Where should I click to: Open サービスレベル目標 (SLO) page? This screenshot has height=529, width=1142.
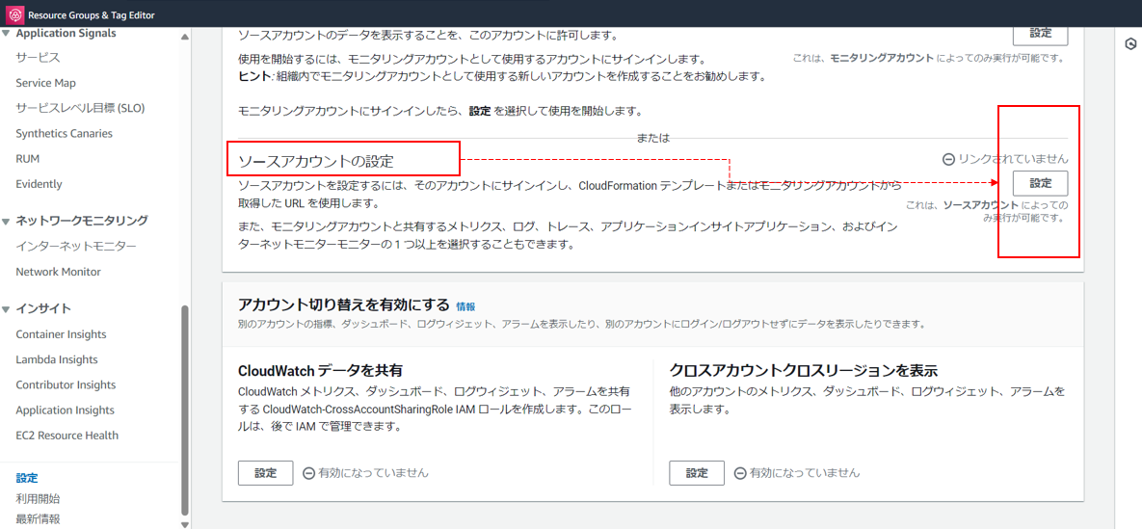[80, 108]
